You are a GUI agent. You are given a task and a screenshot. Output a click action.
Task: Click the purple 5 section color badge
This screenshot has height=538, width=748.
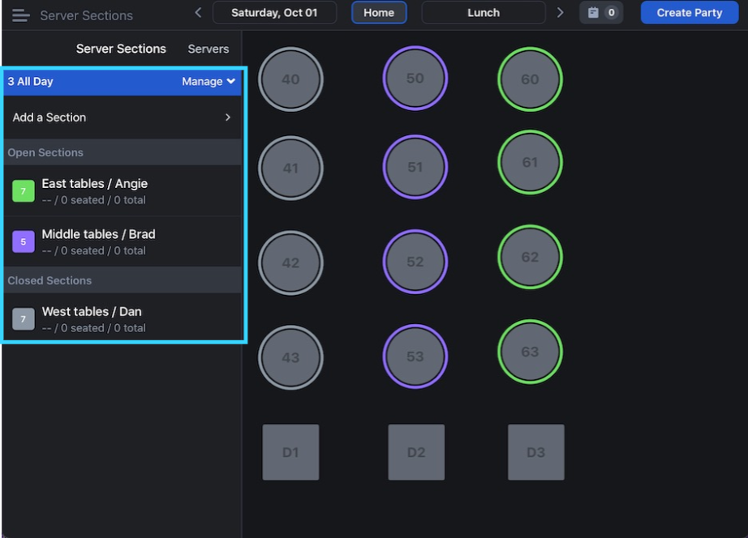pyautogui.click(x=24, y=241)
